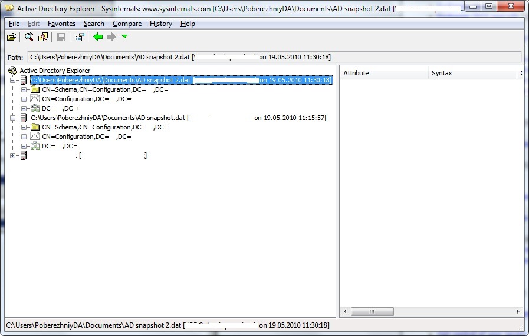529x336 pixels.
Task: Expand CN=Schema under AD snapshot 2.dat
Action: coord(24,89)
